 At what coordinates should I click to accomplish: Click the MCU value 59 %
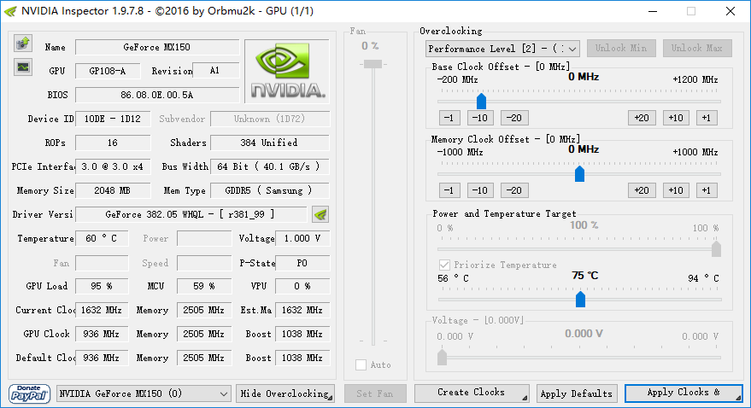coord(204,286)
